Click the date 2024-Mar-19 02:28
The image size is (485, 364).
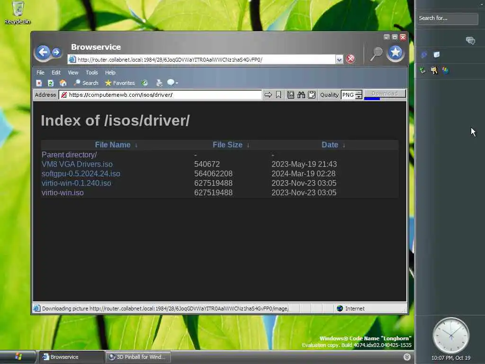point(304,173)
